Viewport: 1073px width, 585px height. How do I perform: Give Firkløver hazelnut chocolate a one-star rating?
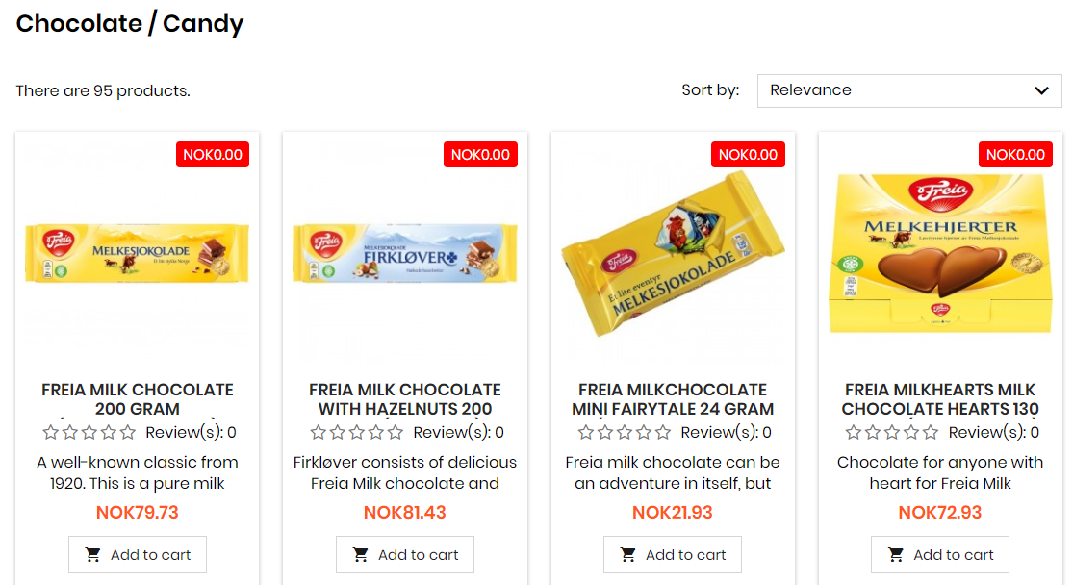(318, 432)
